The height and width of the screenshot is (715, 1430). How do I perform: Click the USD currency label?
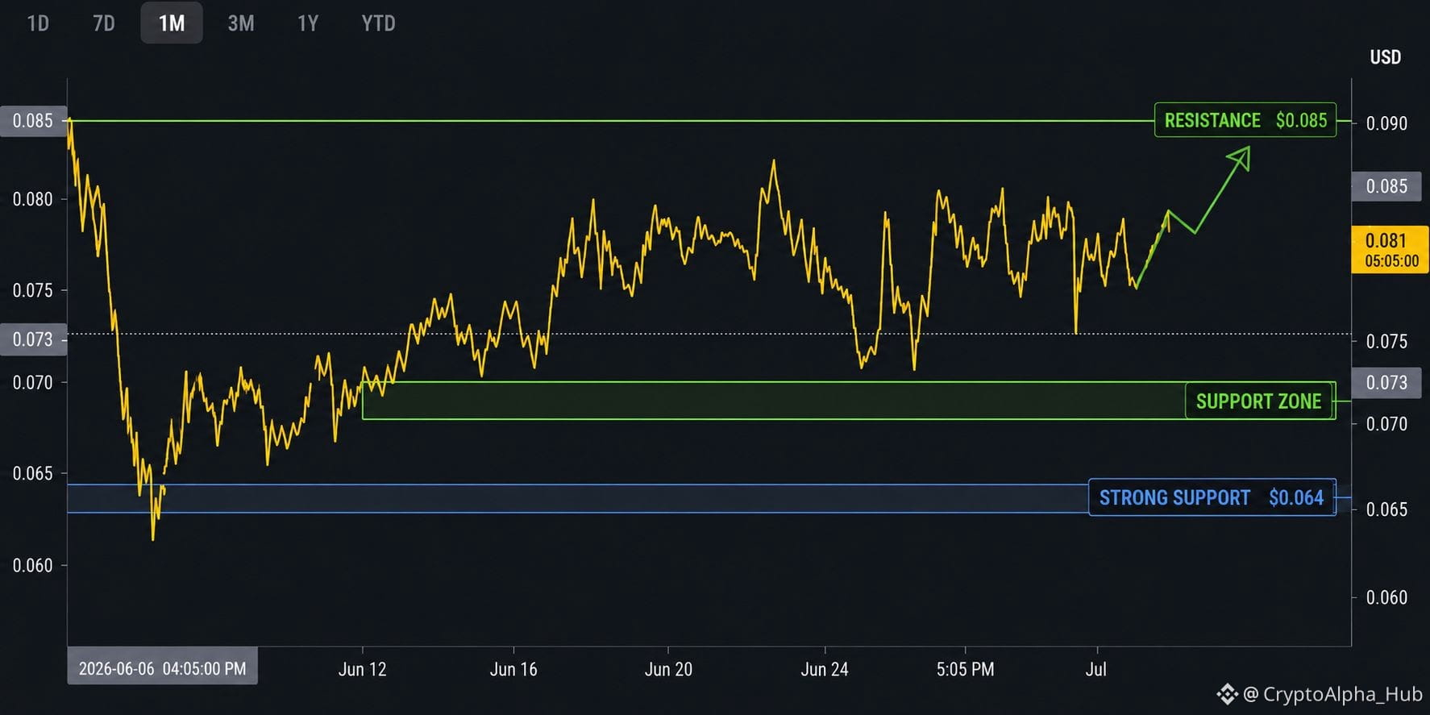1385,57
